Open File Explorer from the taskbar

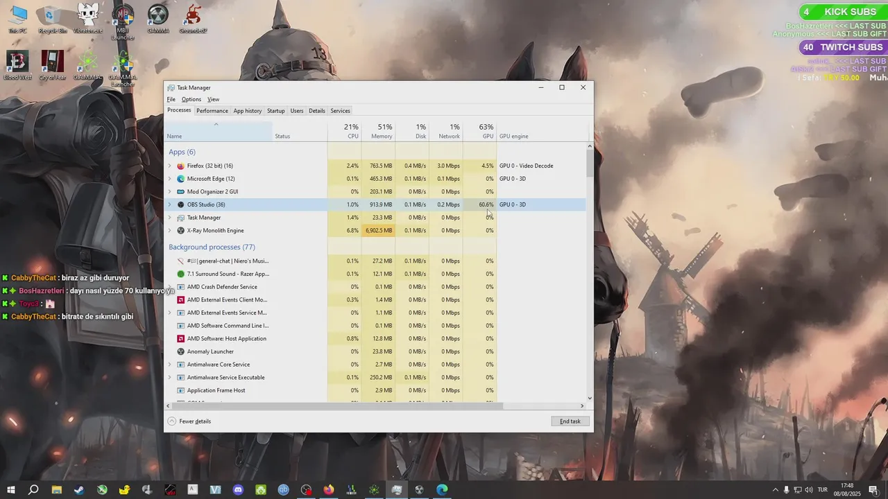click(x=56, y=490)
